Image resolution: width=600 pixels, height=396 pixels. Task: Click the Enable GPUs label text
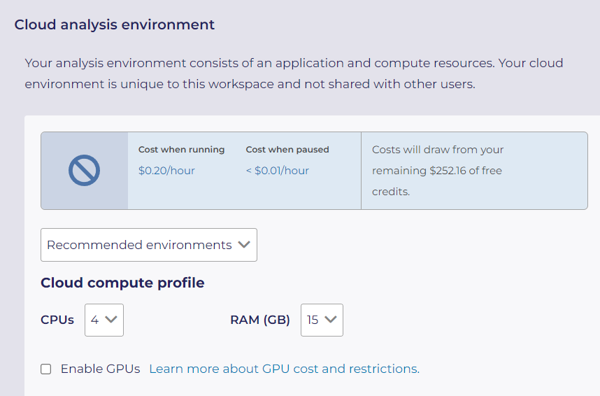(x=100, y=369)
